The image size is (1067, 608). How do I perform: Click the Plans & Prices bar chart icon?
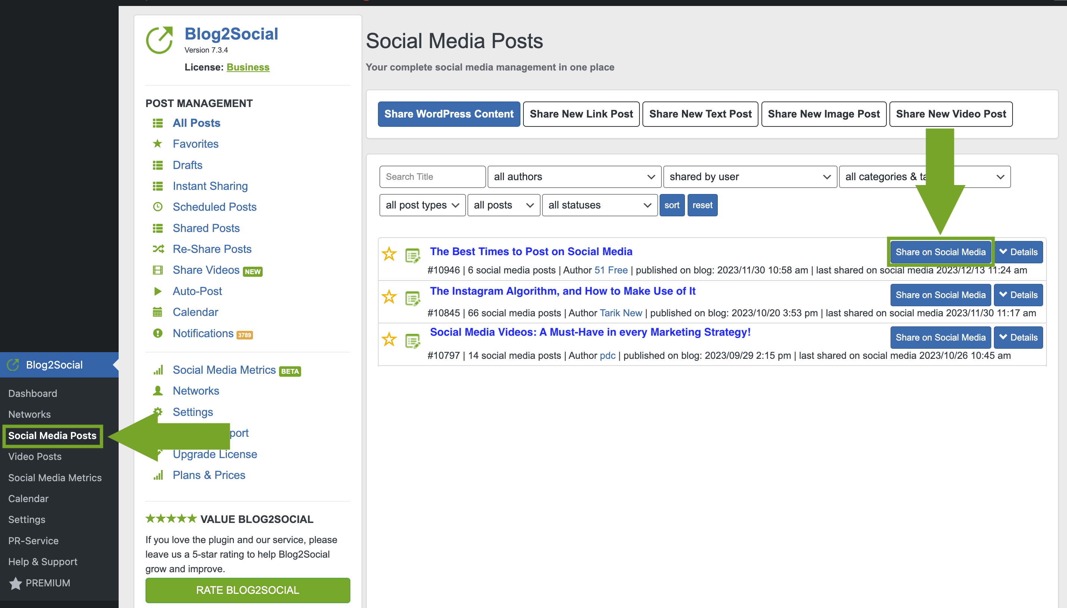tap(158, 475)
